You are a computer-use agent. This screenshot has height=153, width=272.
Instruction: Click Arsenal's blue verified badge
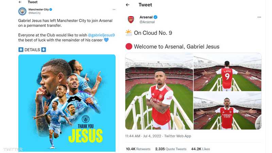click(155, 17)
